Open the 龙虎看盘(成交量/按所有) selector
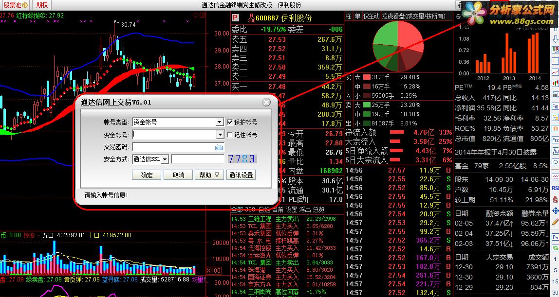The width and height of the screenshot is (559, 297). [x=413, y=16]
